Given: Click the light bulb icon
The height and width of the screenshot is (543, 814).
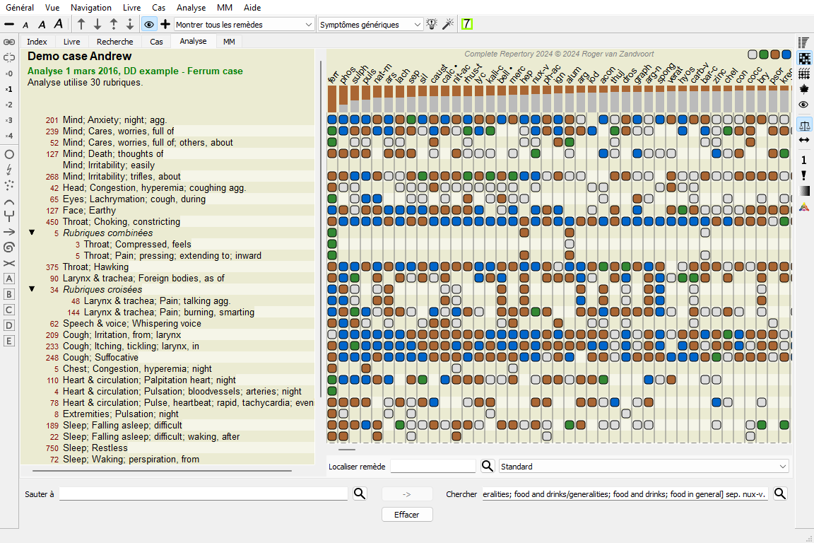Looking at the screenshot, I should 432,24.
